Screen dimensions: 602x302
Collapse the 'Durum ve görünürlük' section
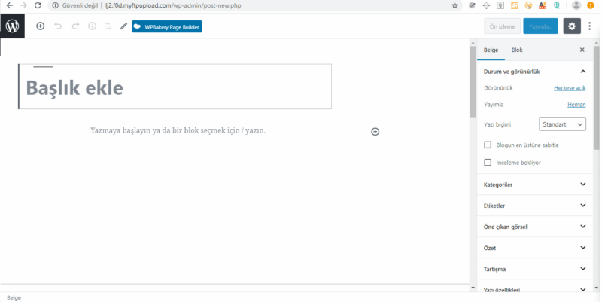click(x=582, y=72)
